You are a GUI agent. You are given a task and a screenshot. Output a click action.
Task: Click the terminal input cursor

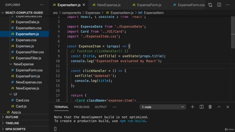[55, 129]
